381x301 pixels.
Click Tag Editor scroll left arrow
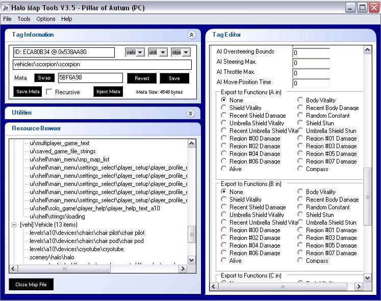tap(214, 287)
